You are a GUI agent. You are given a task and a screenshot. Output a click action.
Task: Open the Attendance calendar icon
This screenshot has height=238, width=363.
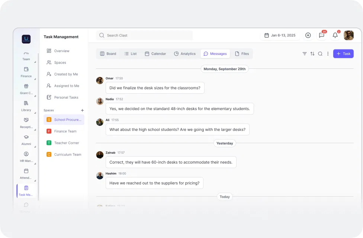26,171
